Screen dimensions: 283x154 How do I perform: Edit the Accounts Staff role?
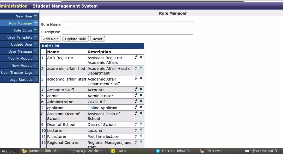(136, 89)
